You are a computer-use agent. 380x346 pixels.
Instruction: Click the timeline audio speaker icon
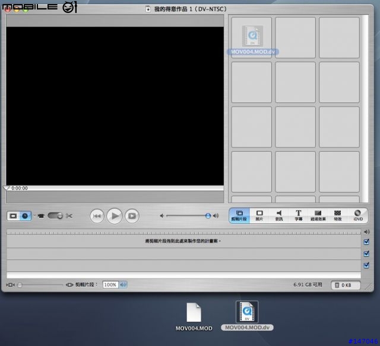coord(367,232)
